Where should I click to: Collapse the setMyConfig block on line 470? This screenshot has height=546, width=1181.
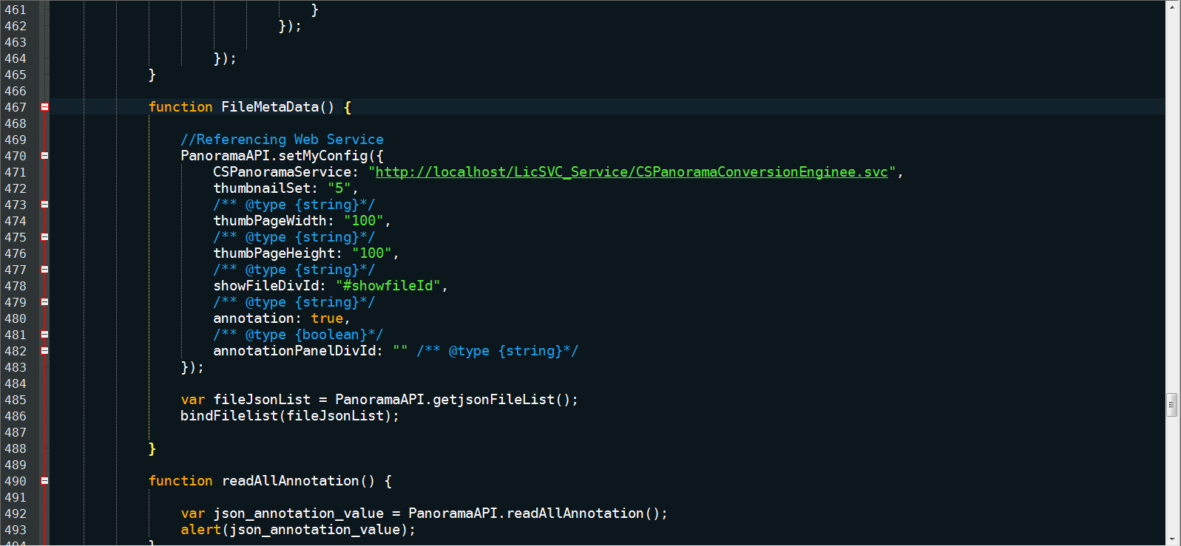[44, 156]
